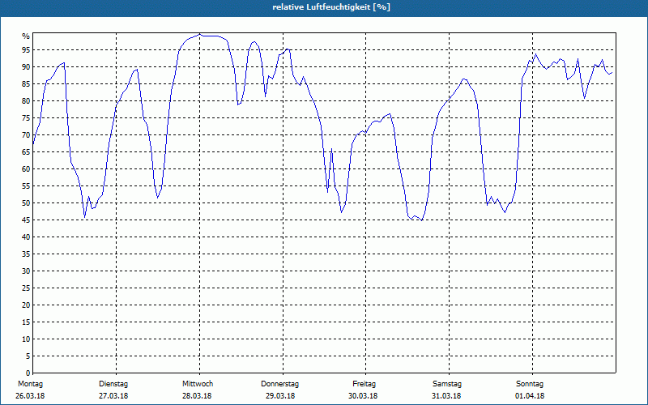
Task: Click the 'Samstag' day label
Action: tap(447, 384)
